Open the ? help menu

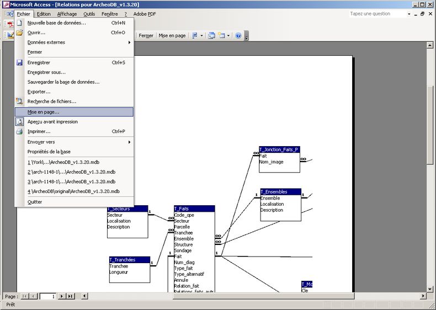pyautogui.click(x=125, y=14)
